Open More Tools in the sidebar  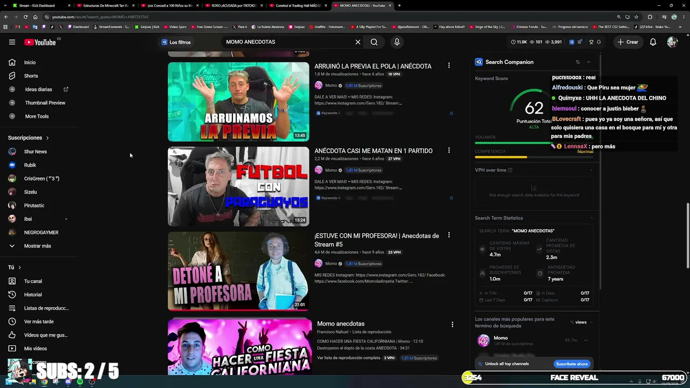[37, 116]
